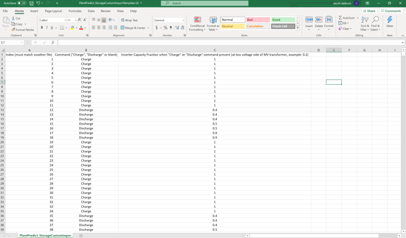Click the Increase Indent icon
406x238 pixels.
click(115, 28)
